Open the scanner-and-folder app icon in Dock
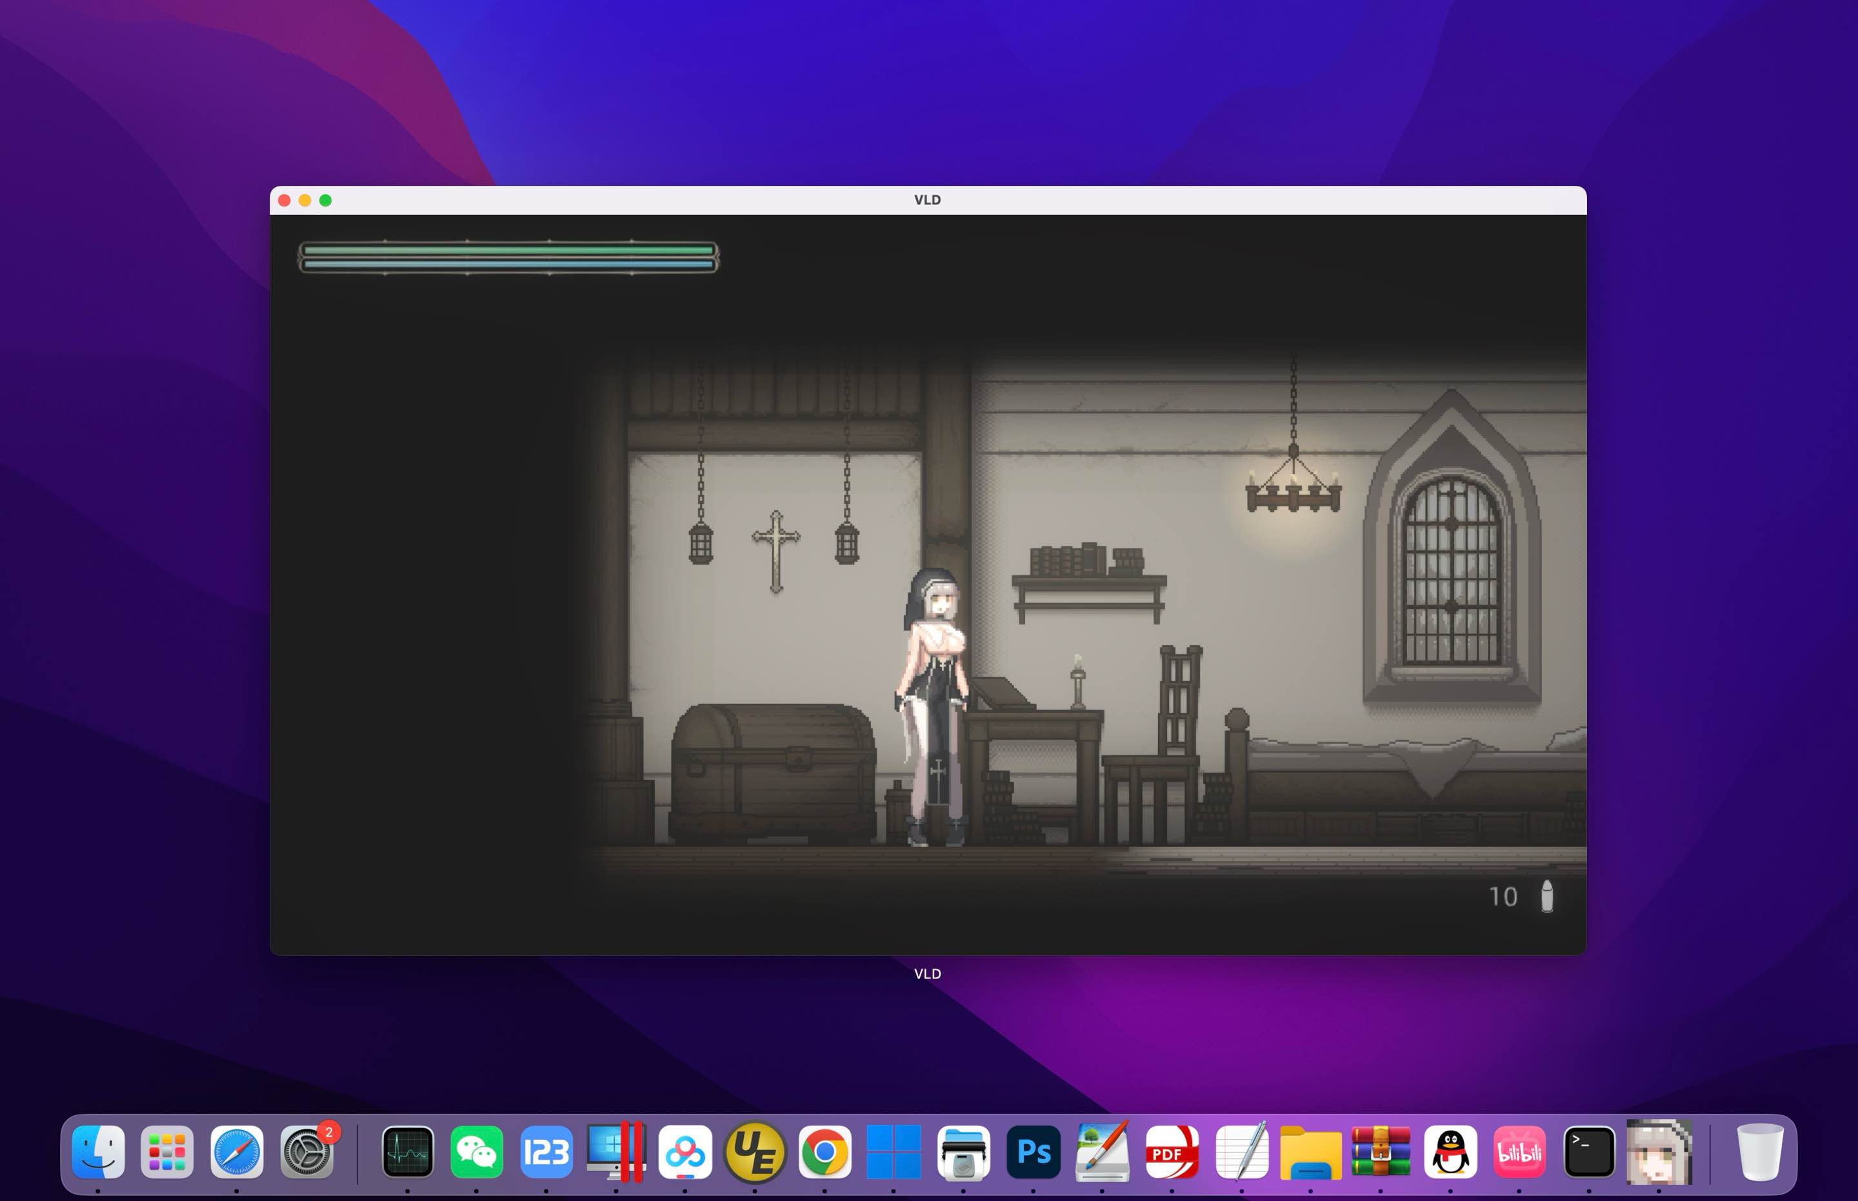1858x1201 pixels. tap(963, 1152)
